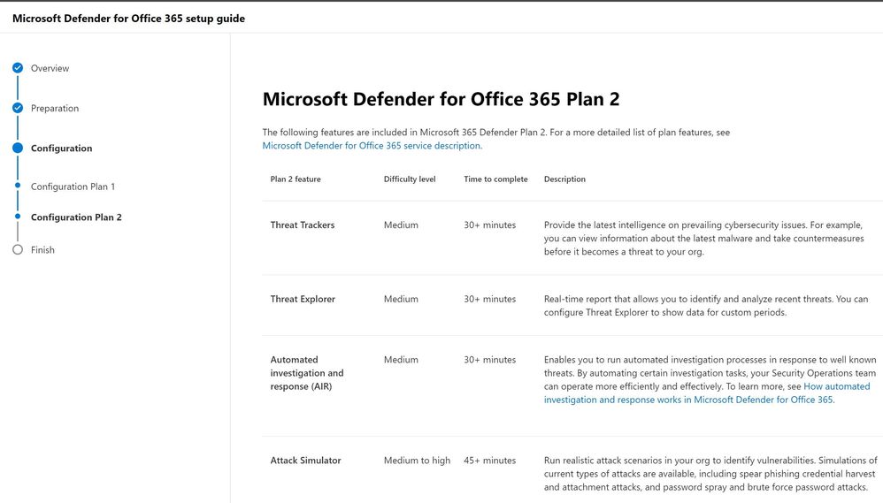Click the Description column header
The width and height of the screenshot is (883, 503).
click(564, 179)
